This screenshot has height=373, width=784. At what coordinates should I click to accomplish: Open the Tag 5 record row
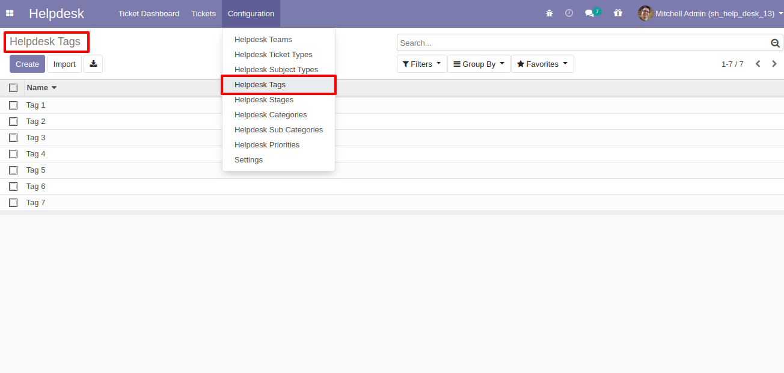click(x=392, y=170)
